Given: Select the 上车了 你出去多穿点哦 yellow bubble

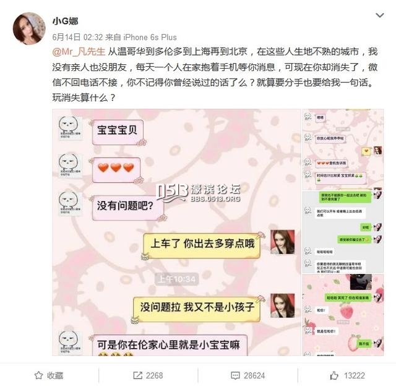Looking at the screenshot, I should coord(202,245).
